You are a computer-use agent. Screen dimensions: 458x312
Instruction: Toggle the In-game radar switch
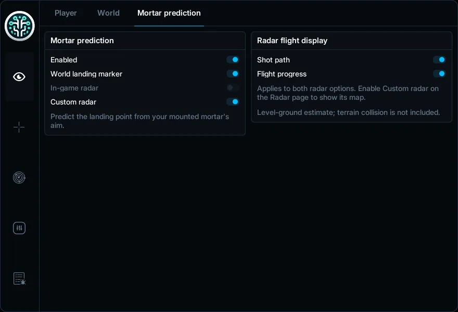point(233,88)
